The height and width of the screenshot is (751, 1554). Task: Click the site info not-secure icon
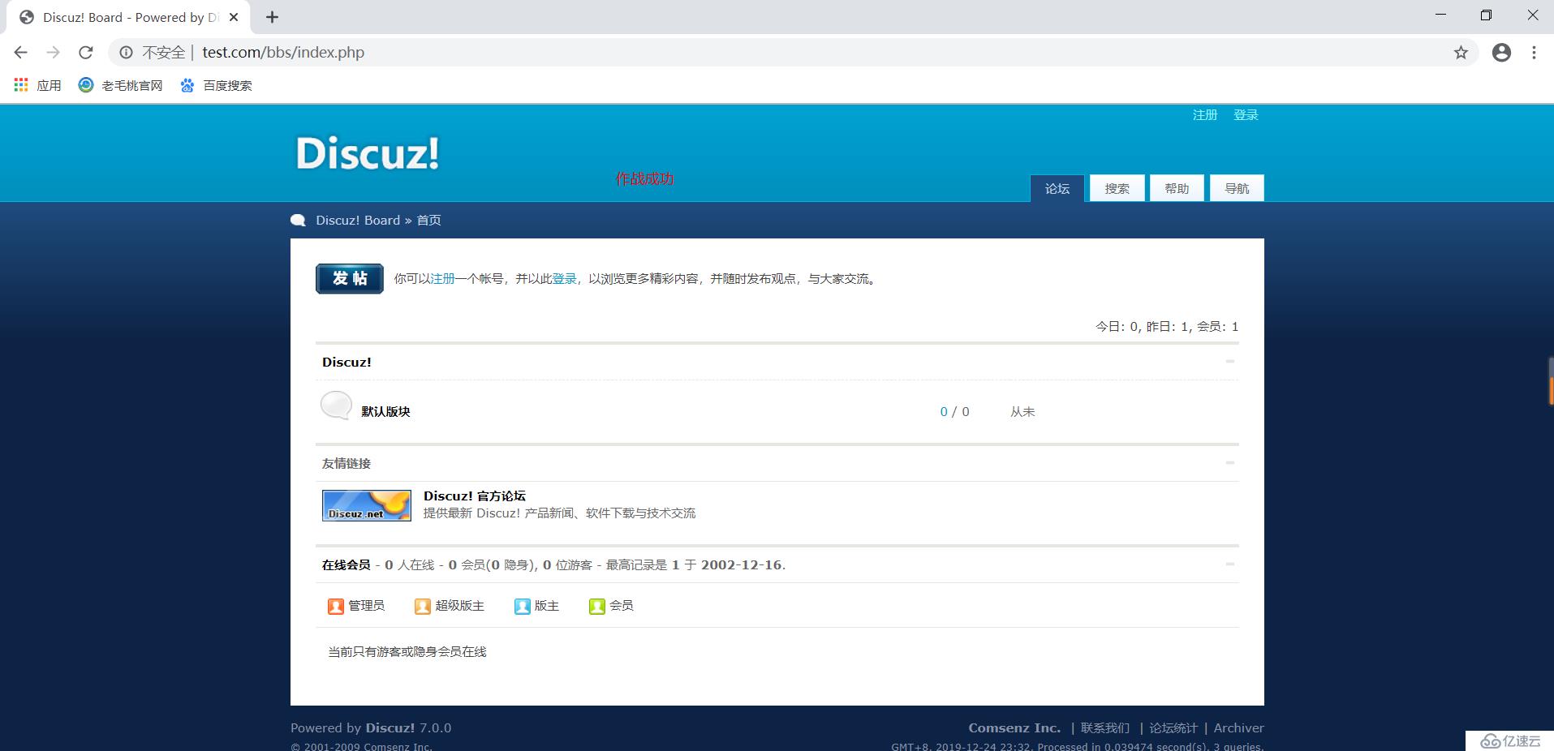coord(126,53)
